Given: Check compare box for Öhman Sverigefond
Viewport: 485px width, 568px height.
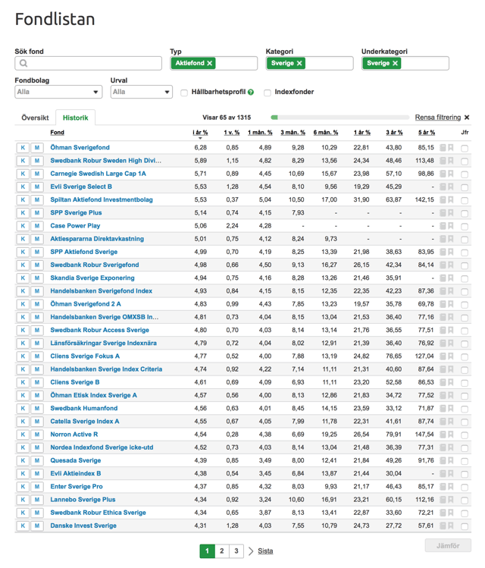Looking at the screenshot, I should pyautogui.click(x=465, y=148).
